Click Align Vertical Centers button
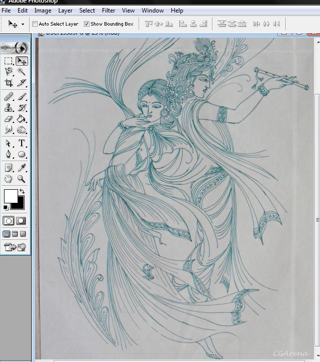 (159, 24)
